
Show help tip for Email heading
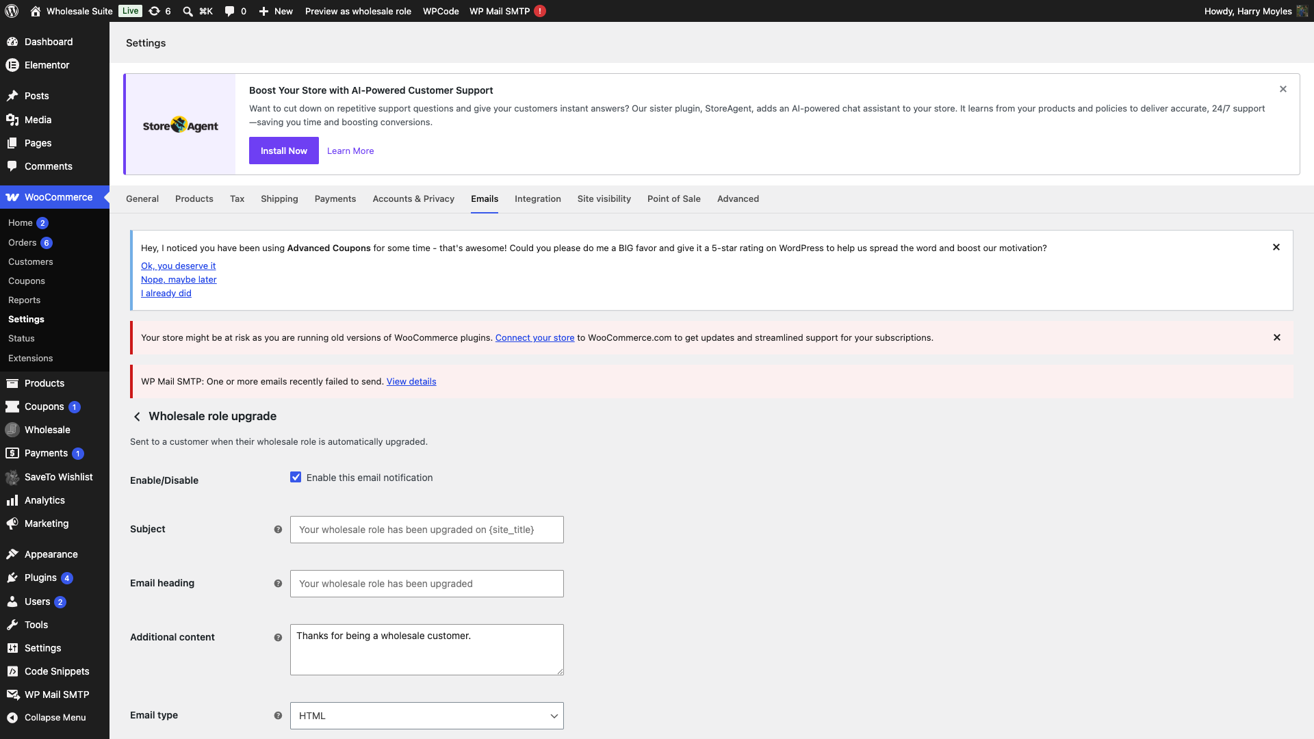[278, 584]
